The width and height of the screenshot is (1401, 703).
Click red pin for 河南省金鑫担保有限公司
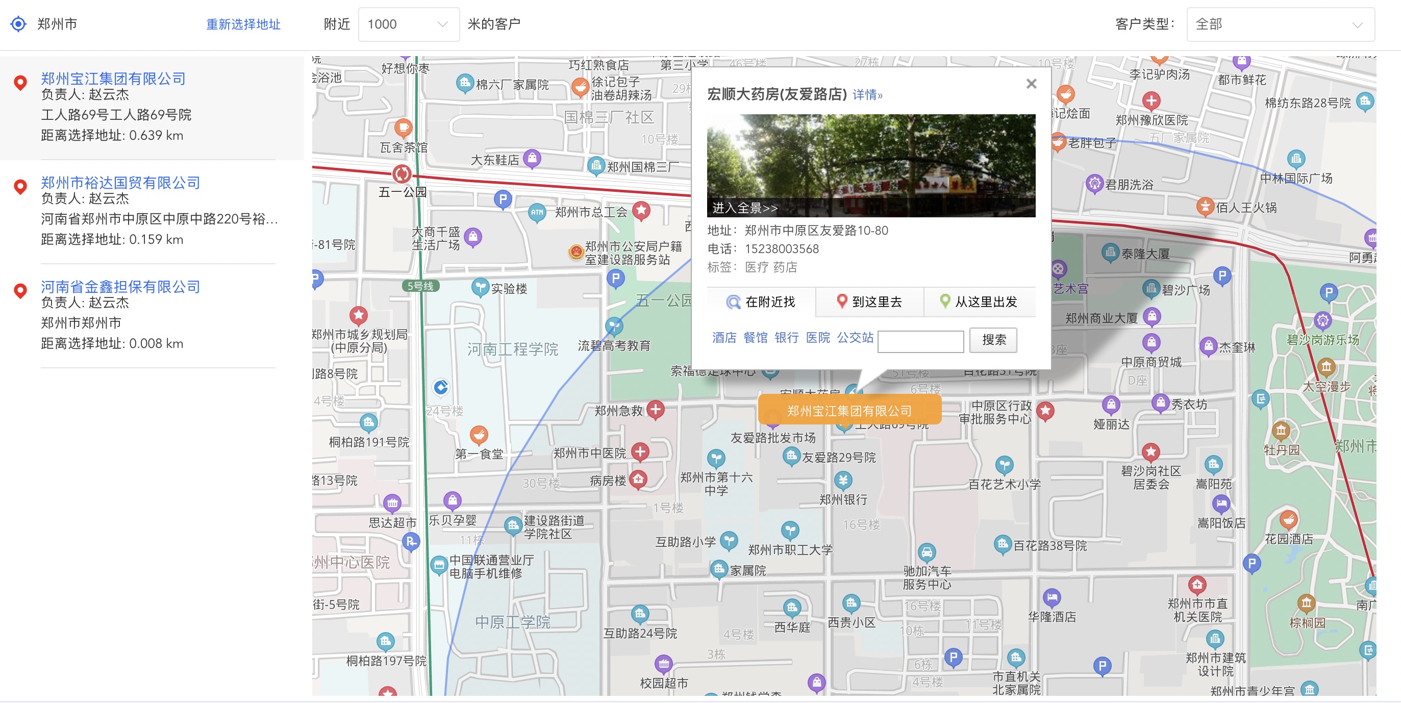tap(20, 291)
